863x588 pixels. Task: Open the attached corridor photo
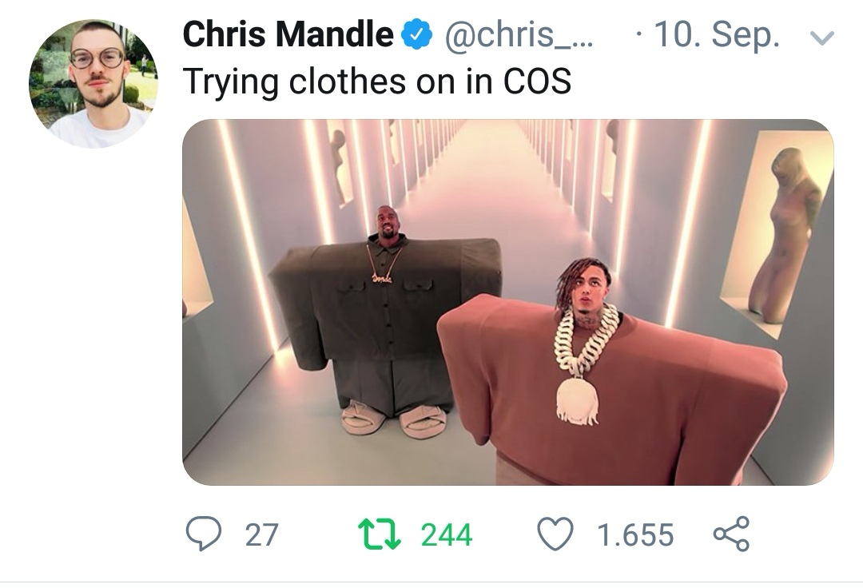point(508,302)
